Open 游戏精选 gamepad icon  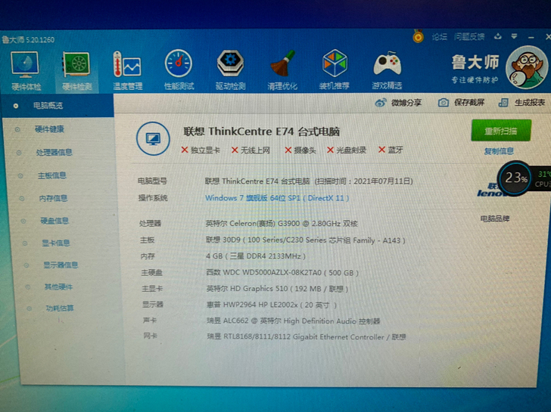coord(387,70)
